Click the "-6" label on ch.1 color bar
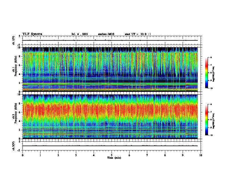 211,57
